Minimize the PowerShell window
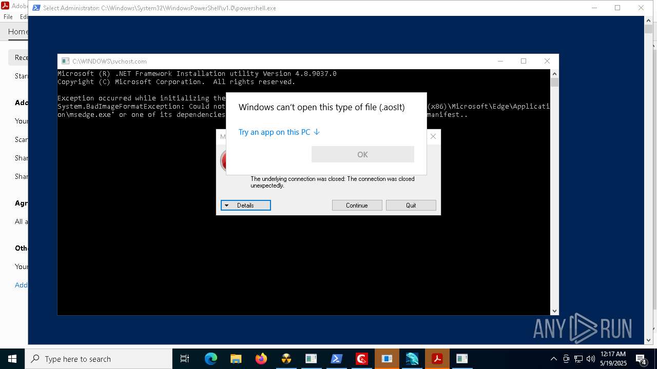The image size is (657, 369). [x=594, y=8]
